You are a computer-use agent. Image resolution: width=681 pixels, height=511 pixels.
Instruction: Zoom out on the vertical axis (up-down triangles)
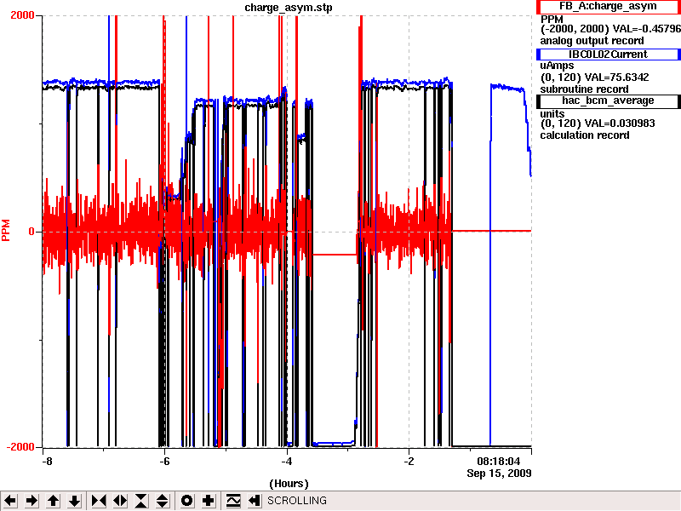pyautogui.click(x=163, y=501)
